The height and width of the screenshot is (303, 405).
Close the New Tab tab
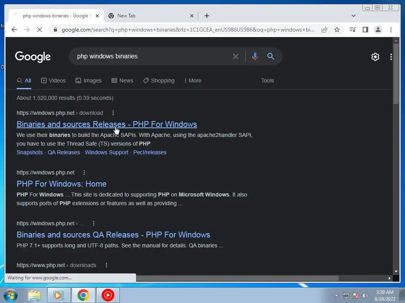(192, 16)
